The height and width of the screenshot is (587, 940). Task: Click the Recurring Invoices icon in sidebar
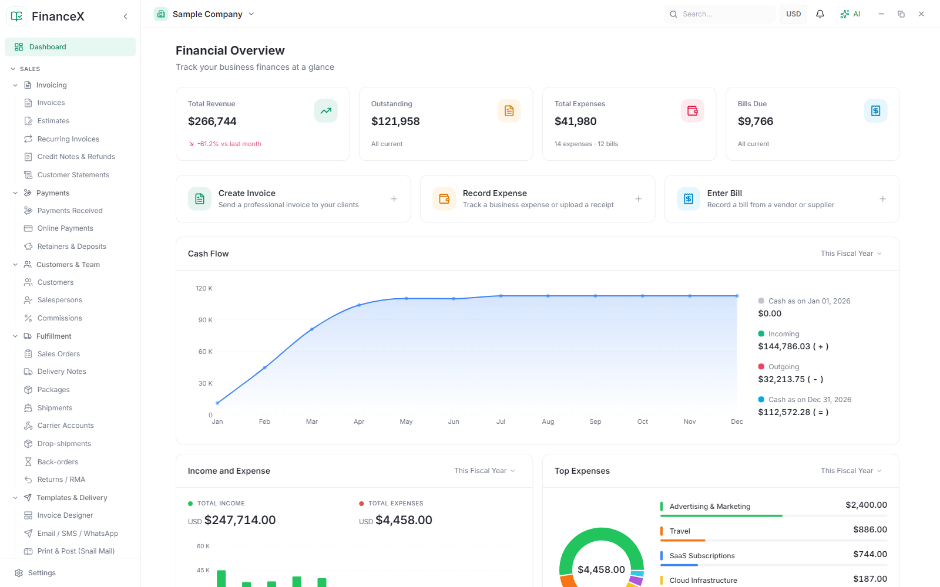click(x=28, y=139)
